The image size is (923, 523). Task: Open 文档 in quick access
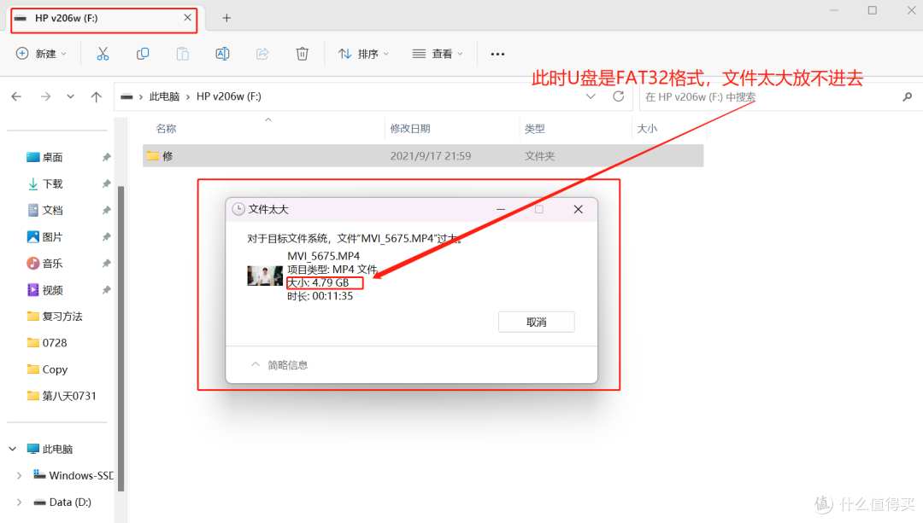pyautogui.click(x=44, y=211)
